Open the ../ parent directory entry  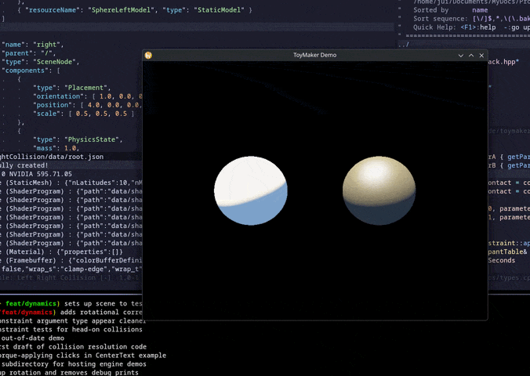(404, 44)
